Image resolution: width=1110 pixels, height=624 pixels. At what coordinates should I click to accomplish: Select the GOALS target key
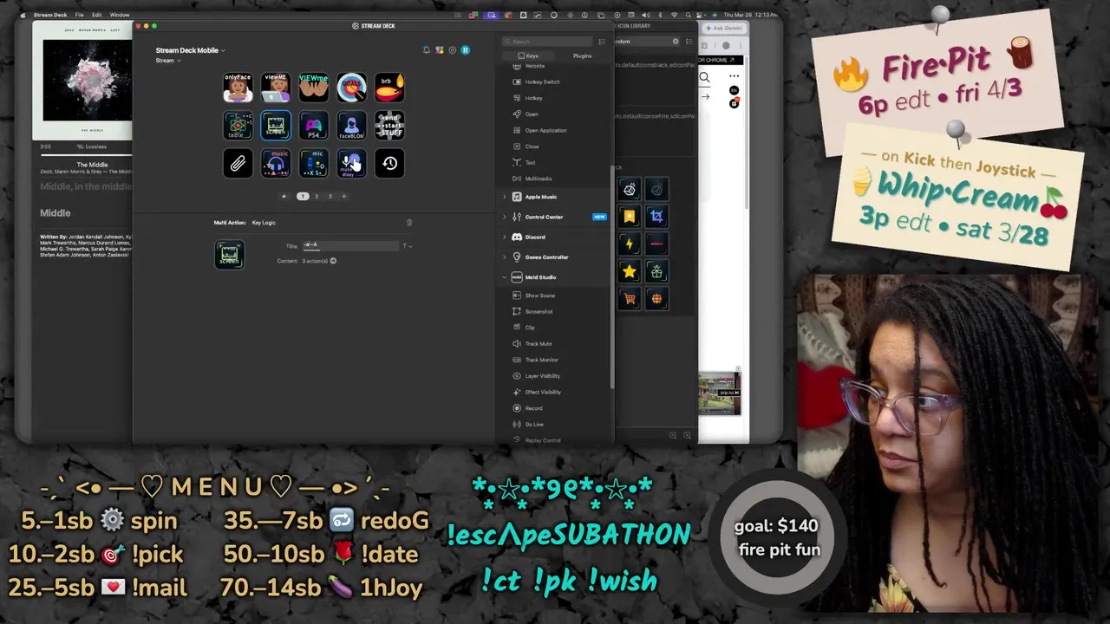coord(351,88)
